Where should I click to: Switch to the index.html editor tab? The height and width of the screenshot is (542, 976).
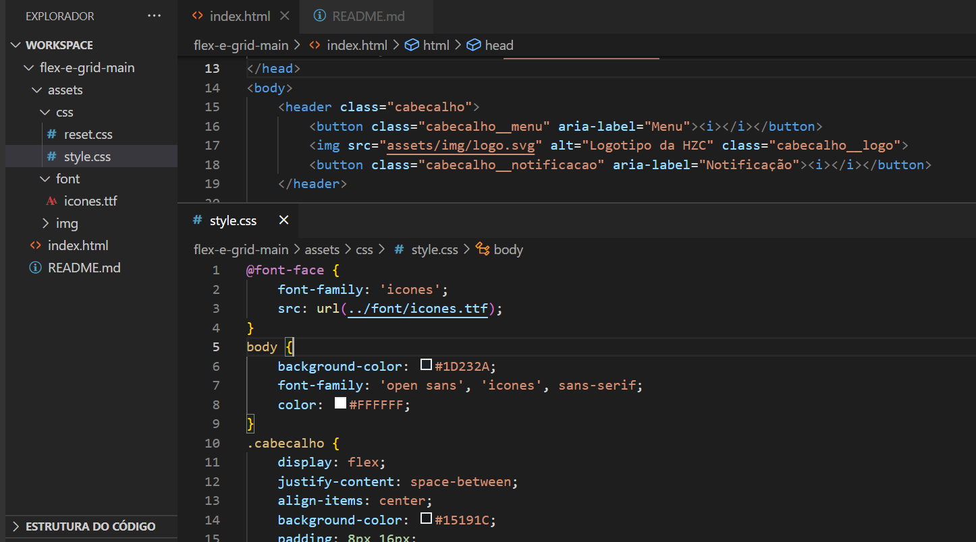coord(240,16)
